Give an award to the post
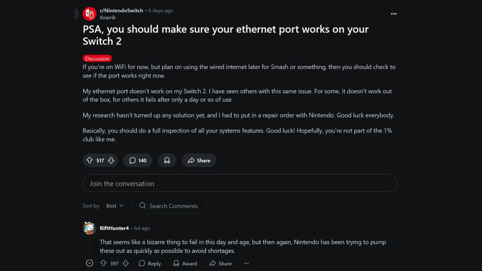This screenshot has height=271, width=482. [167, 160]
